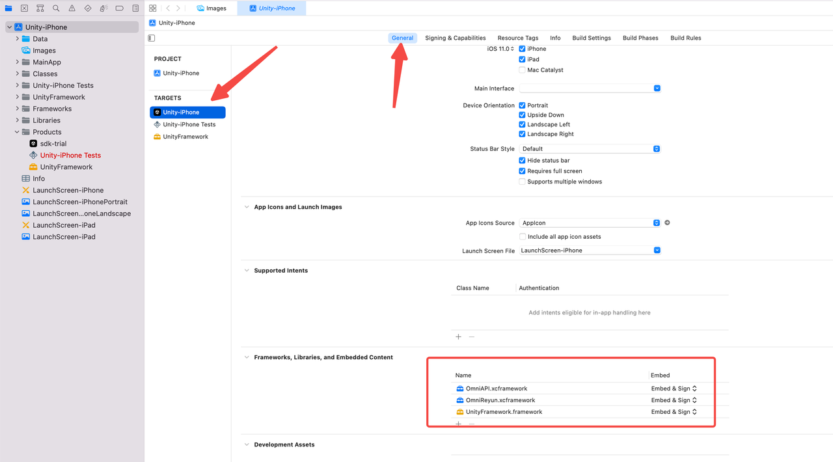This screenshot has height=462, width=833.
Task: Open the Debug navigator spray icon
Action: (103, 8)
